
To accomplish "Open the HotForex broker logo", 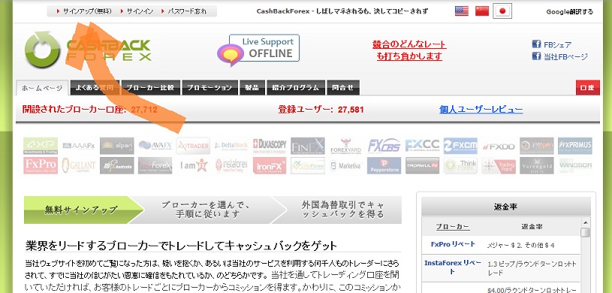I will pos(155,165).
